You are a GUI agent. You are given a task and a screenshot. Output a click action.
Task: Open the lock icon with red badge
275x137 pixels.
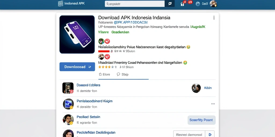[183, 4]
